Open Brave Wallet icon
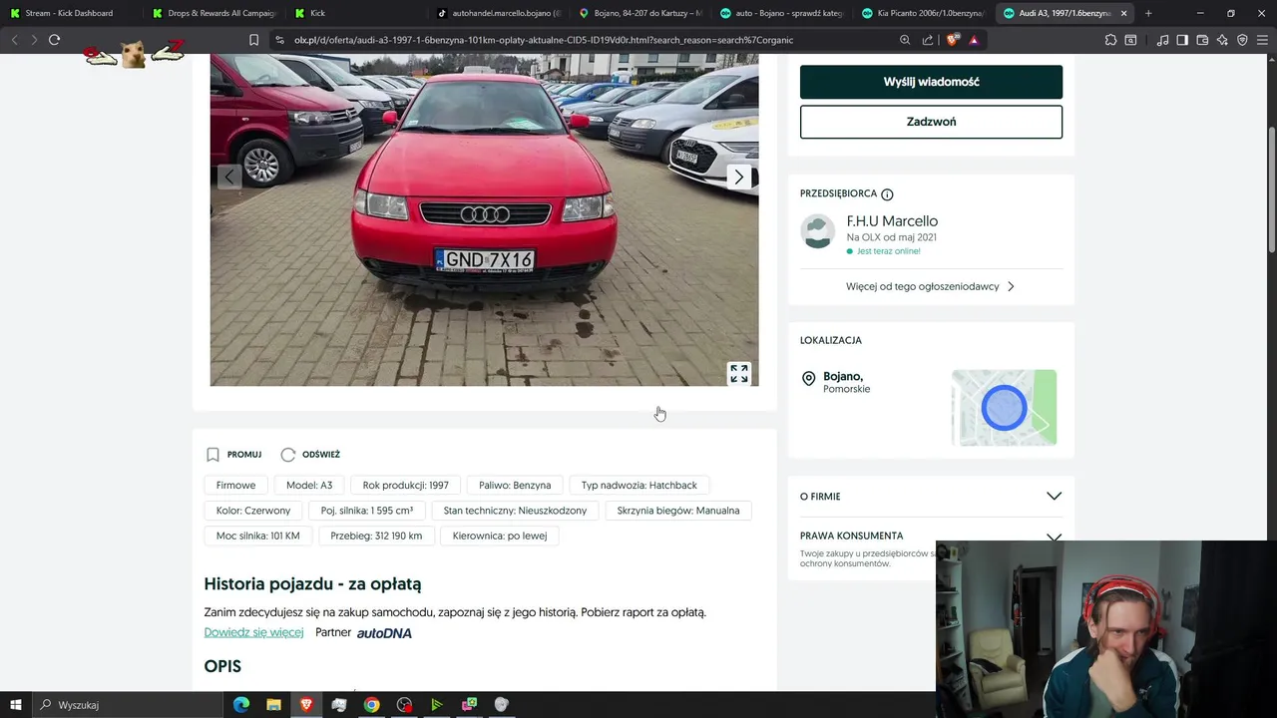 [x=1202, y=40]
